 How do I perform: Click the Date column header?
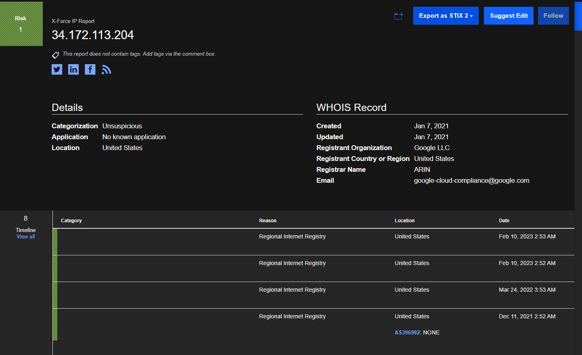504,221
